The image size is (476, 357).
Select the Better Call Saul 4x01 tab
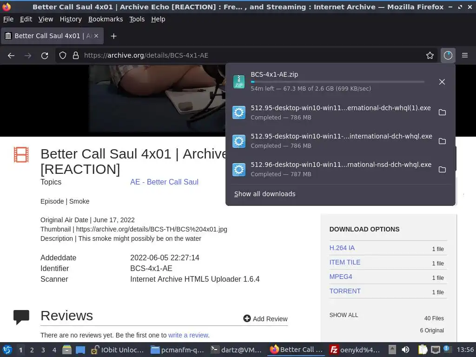point(52,36)
